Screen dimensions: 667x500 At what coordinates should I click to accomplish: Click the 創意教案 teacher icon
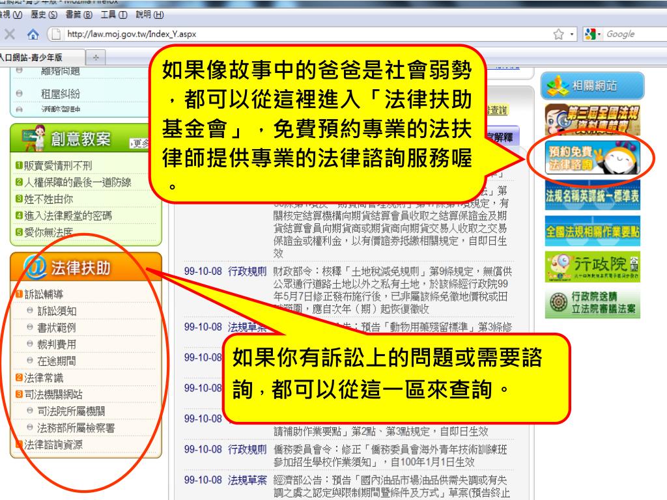33,138
